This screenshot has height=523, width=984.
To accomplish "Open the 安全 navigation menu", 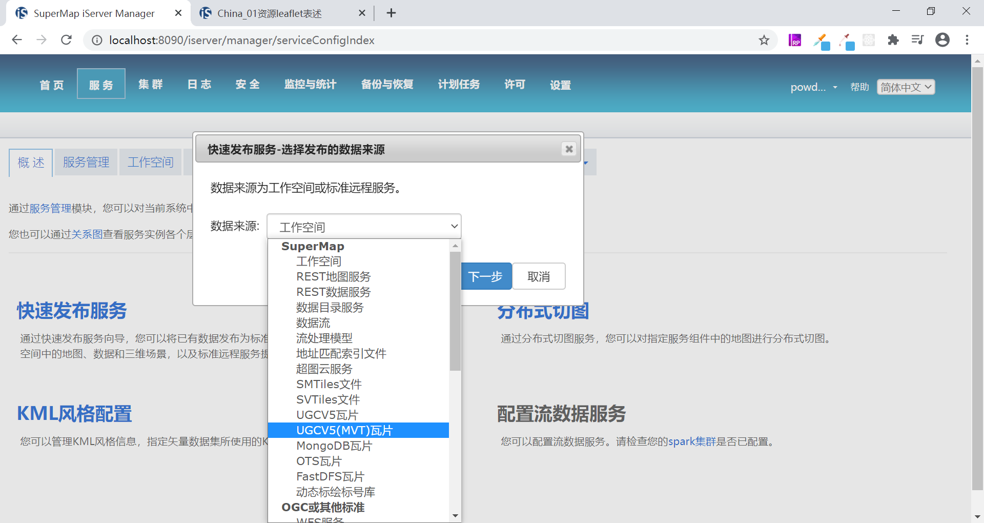I will coord(248,84).
